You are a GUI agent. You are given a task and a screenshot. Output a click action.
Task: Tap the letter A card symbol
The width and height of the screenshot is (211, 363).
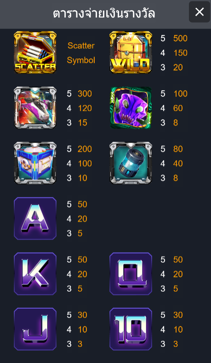coord(35,219)
